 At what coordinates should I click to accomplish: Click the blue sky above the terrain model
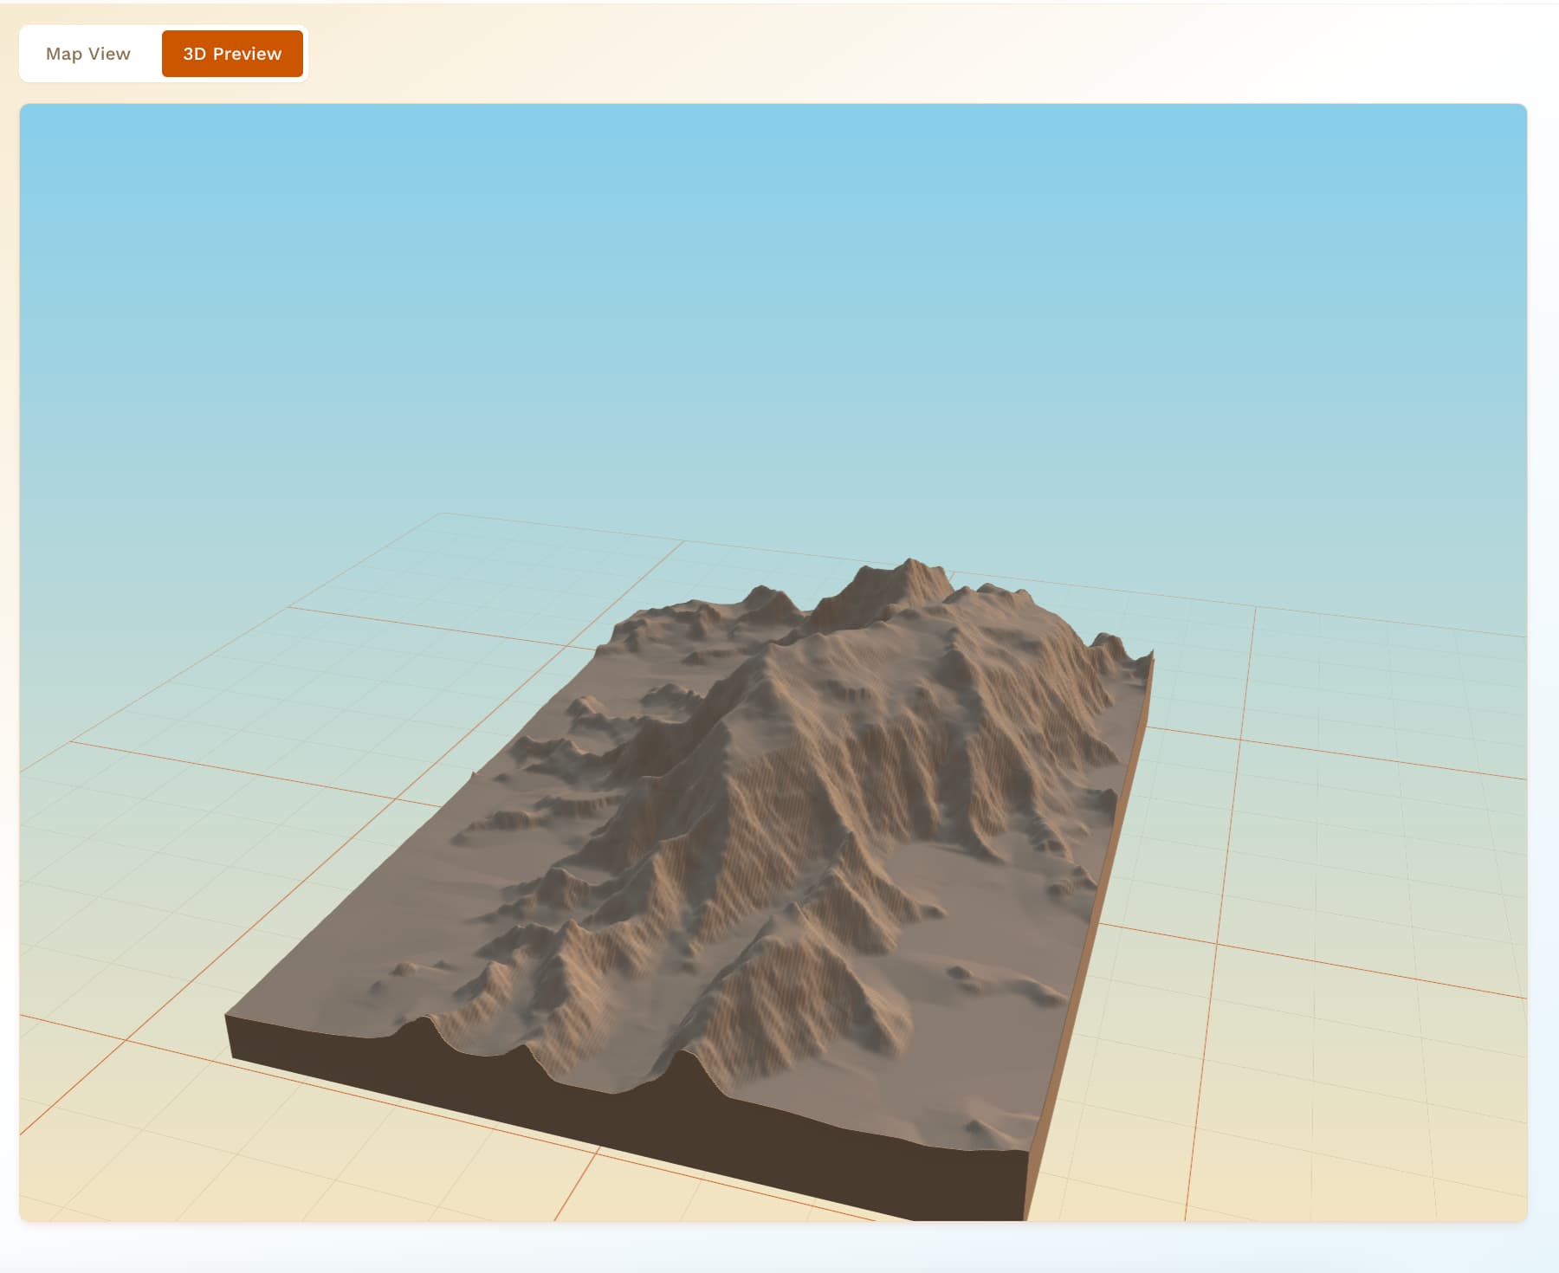(x=771, y=303)
